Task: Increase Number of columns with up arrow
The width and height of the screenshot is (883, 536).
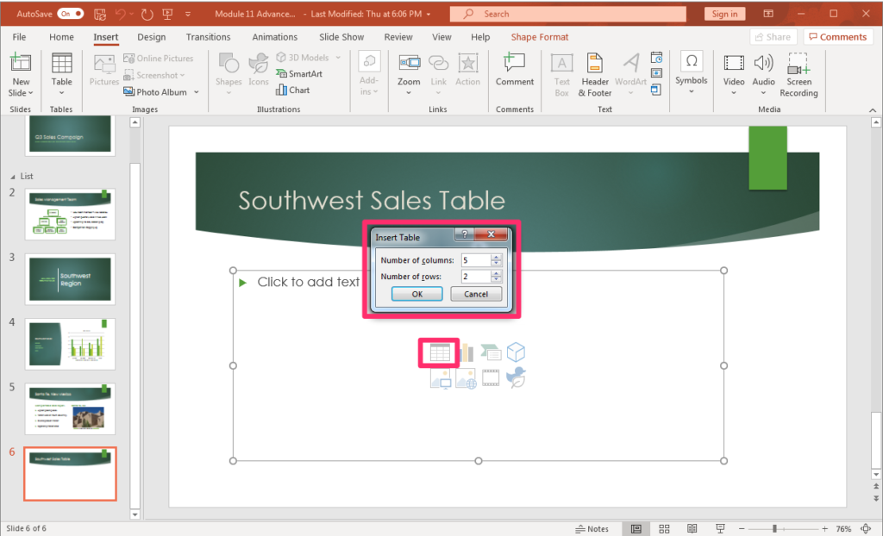Action: [x=496, y=256]
